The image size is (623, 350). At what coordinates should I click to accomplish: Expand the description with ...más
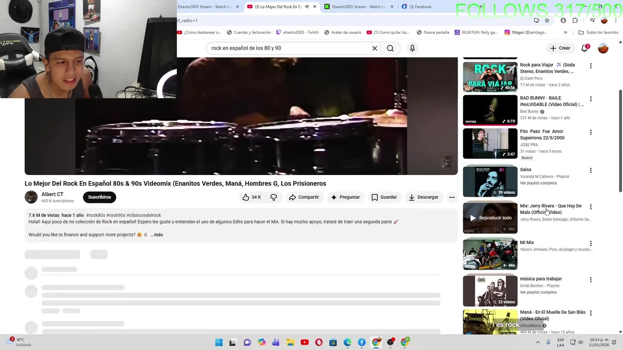click(x=157, y=235)
